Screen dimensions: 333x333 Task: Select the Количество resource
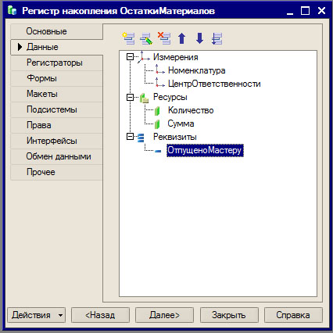coord(191,110)
